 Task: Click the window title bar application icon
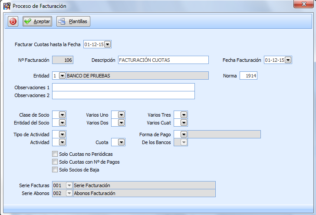(7, 6)
